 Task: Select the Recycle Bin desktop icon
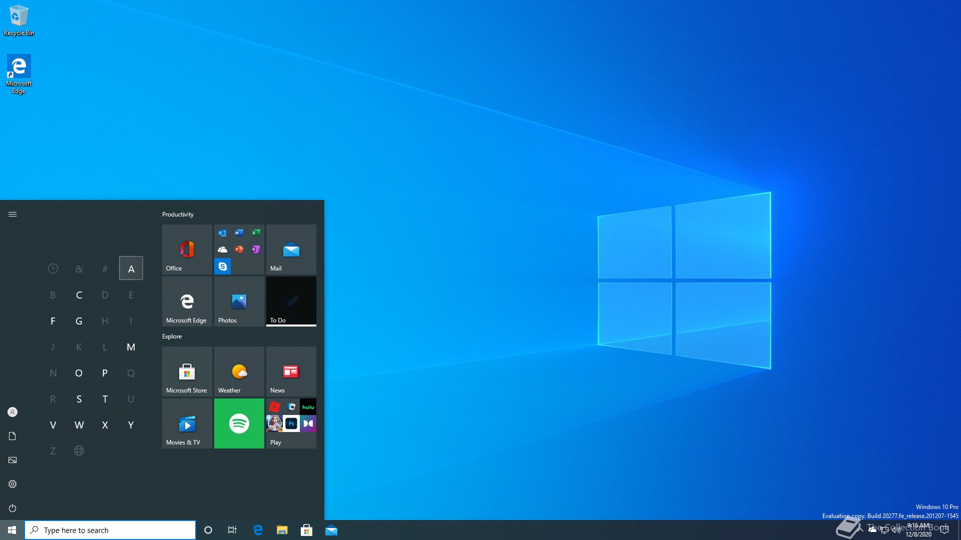click(19, 20)
